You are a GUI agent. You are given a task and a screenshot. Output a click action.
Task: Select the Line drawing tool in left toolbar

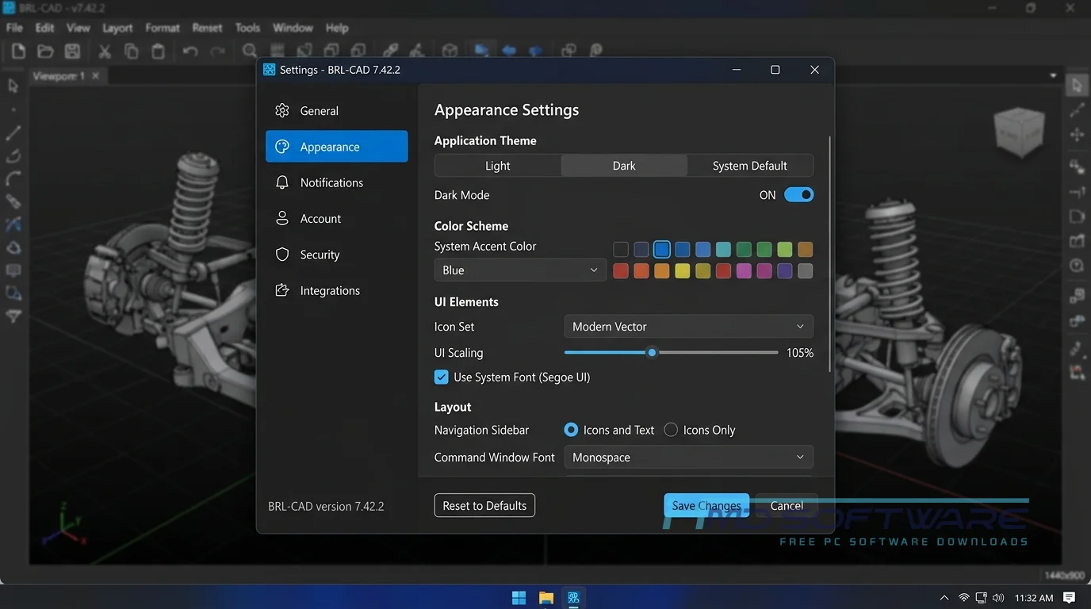pyautogui.click(x=13, y=132)
